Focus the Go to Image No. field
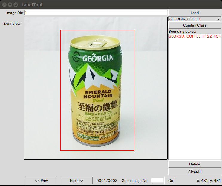This screenshot has height=186, width=222. [x=157, y=181]
